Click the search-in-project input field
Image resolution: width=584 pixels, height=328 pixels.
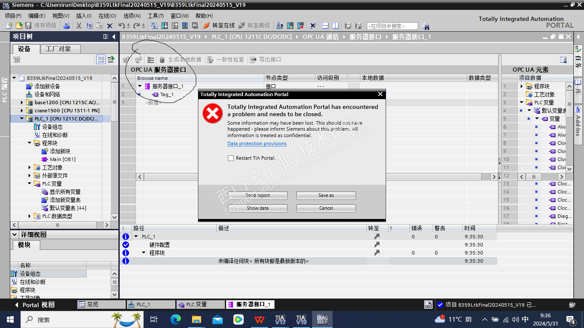[392, 26]
